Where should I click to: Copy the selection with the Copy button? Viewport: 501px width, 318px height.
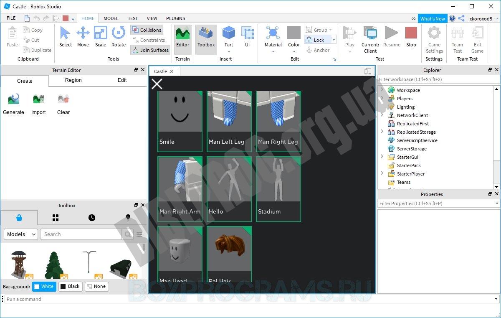(33, 30)
